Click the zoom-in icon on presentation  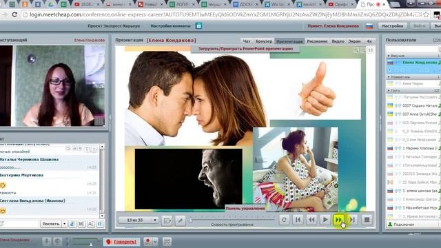tap(356, 50)
